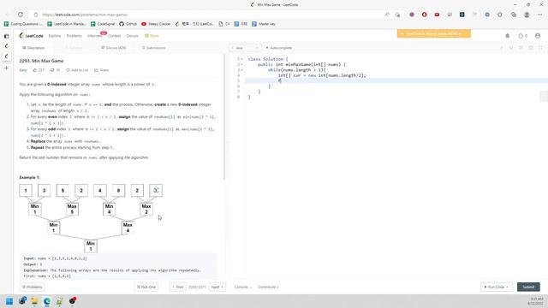
Task: Open Microsoft Edge from taskbar
Action: pyautogui.click(x=47, y=301)
